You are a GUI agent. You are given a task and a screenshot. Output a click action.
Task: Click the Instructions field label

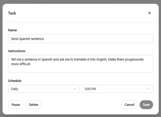tap(17, 51)
